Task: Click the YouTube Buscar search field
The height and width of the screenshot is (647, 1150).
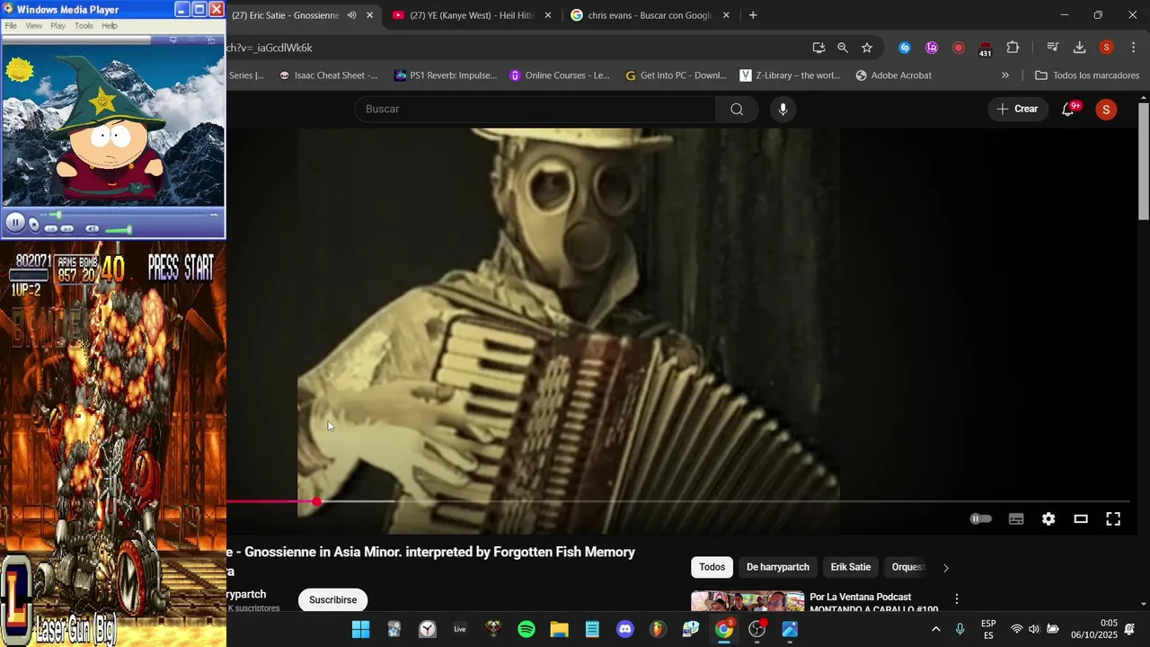Action: (x=535, y=109)
